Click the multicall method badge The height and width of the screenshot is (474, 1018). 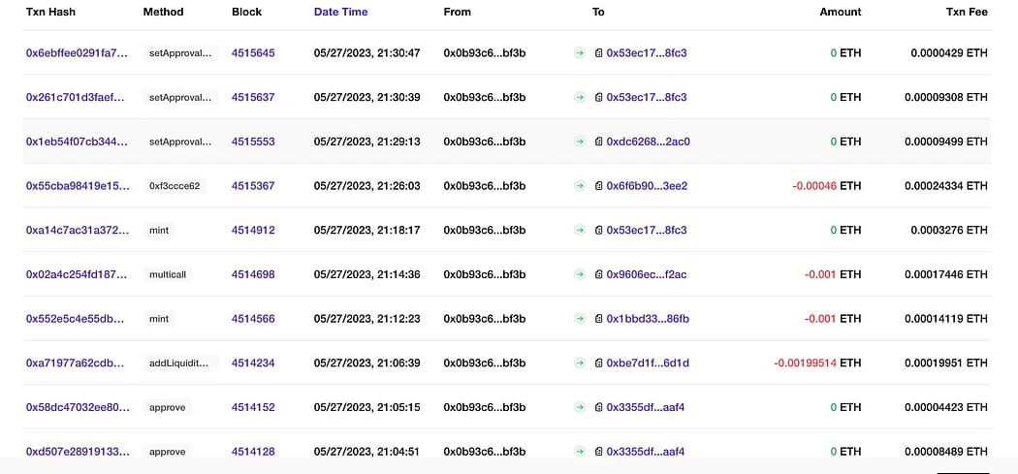[168, 274]
